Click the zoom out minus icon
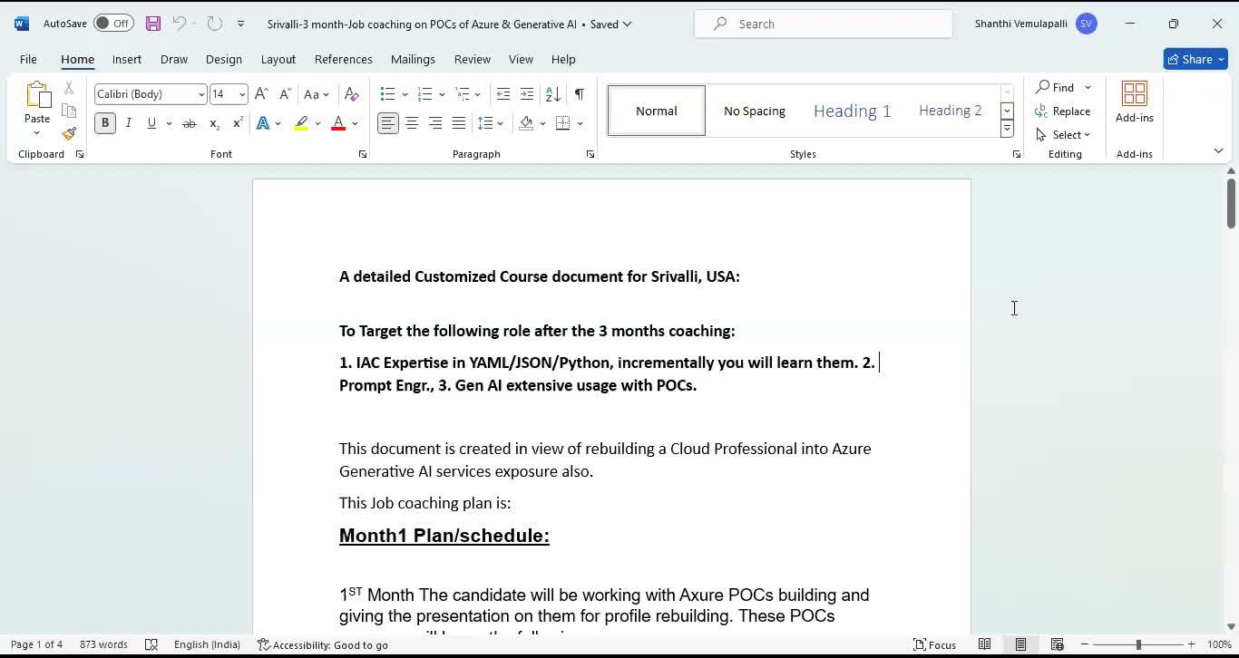Image resolution: width=1239 pixels, height=658 pixels. pos(1084,644)
